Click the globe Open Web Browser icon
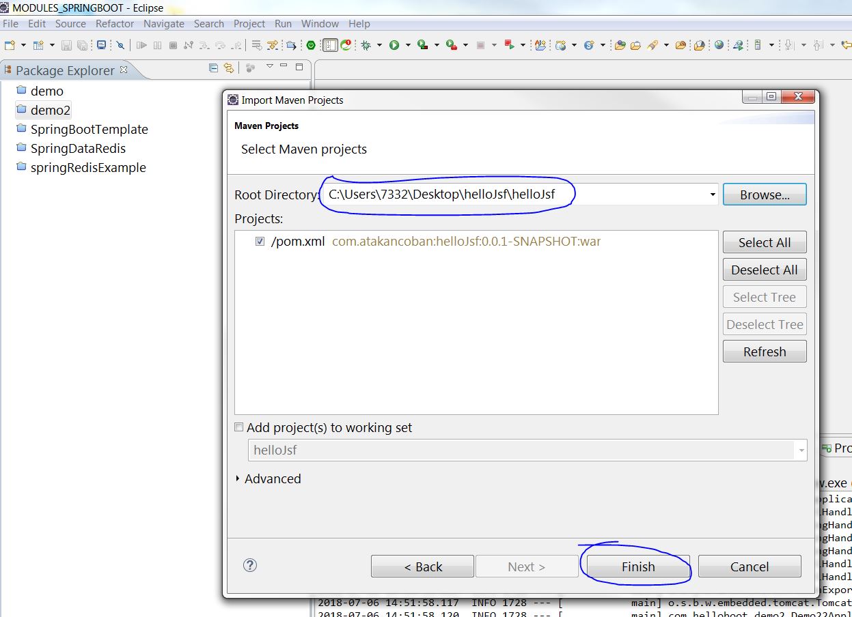 click(719, 46)
